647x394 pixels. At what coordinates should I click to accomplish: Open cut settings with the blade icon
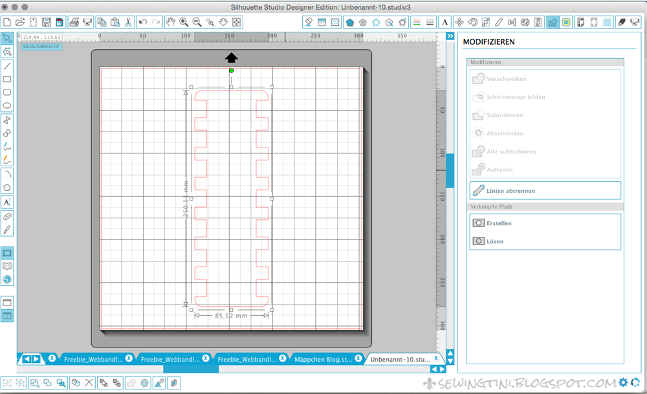621,22
